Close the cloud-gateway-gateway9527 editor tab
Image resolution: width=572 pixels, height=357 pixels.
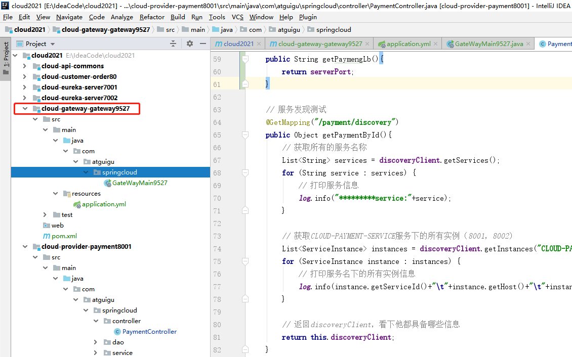[x=367, y=43]
